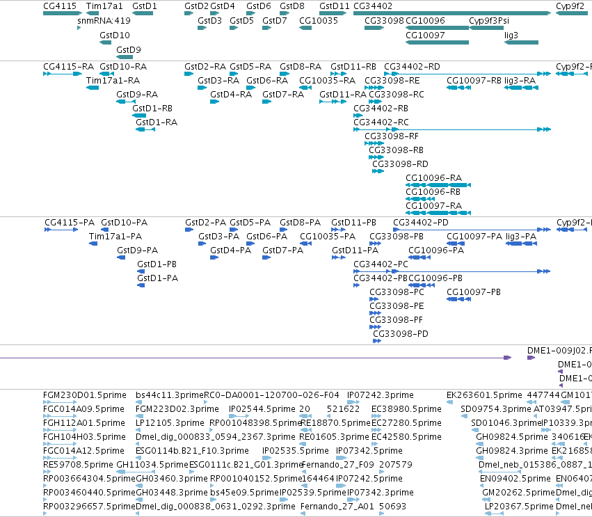This screenshot has height=517, width=592.
Task: Select the "RP003664304.5prime" EST label
Action: coord(89,479)
